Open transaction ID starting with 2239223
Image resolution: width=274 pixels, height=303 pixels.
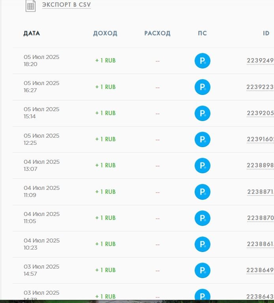pos(260,87)
